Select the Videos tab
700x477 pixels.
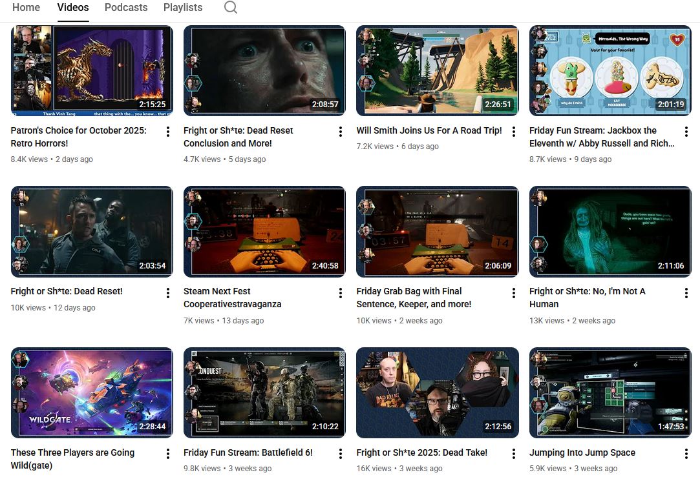click(73, 8)
